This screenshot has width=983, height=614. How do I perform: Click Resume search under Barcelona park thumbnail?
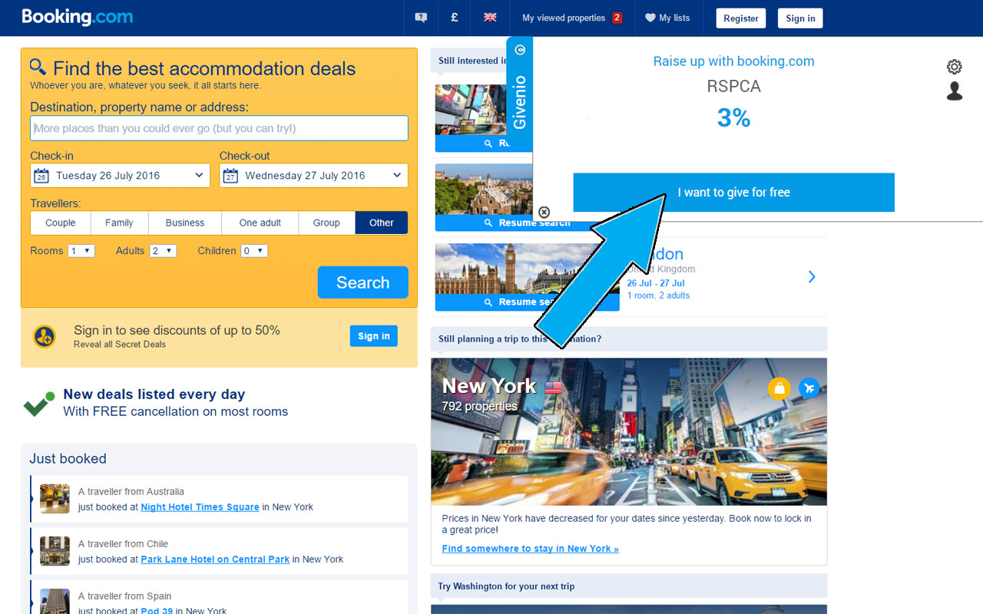coord(528,223)
